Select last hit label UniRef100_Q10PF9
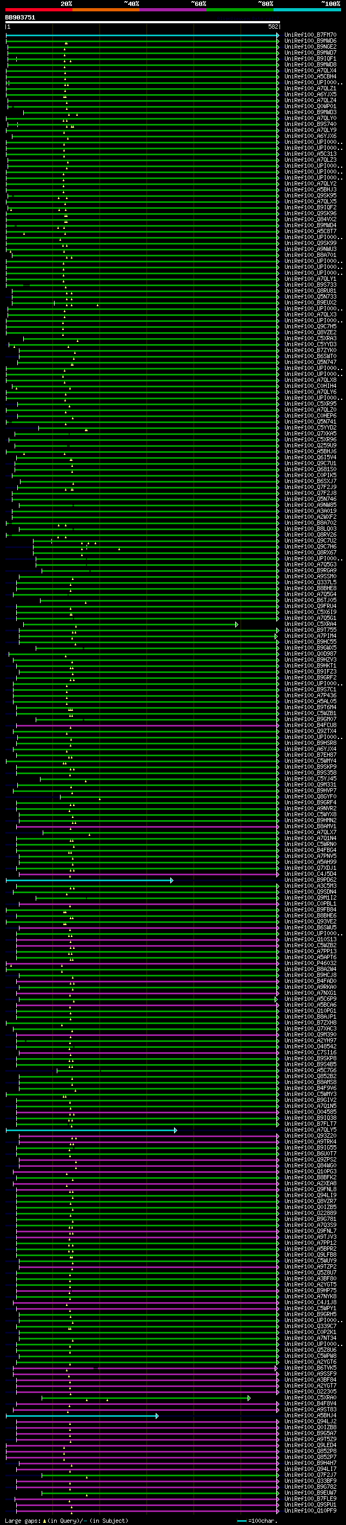 [x=310, y=1511]
